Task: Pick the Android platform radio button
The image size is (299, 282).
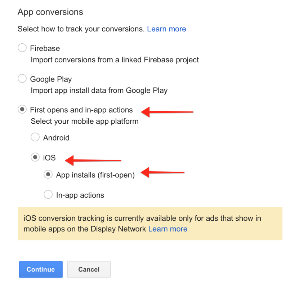Action: [35, 137]
